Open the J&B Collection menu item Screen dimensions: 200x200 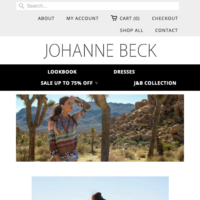pos(155,83)
